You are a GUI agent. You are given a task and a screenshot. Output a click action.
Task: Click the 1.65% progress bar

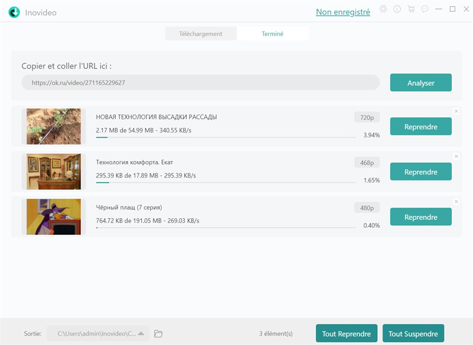tap(226, 182)
